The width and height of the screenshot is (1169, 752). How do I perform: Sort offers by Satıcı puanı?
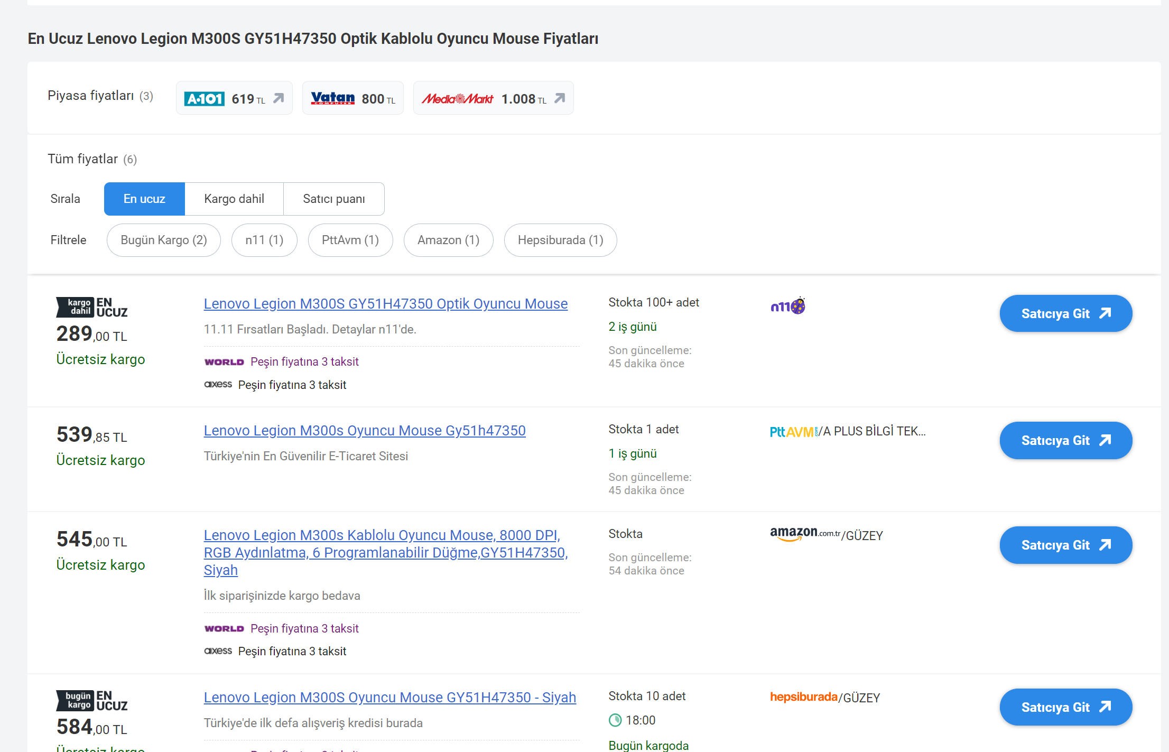[x=334, y=199]
